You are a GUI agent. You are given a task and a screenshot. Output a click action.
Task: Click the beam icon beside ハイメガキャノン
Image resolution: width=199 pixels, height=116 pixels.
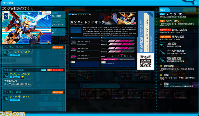(x=6, y=98)
